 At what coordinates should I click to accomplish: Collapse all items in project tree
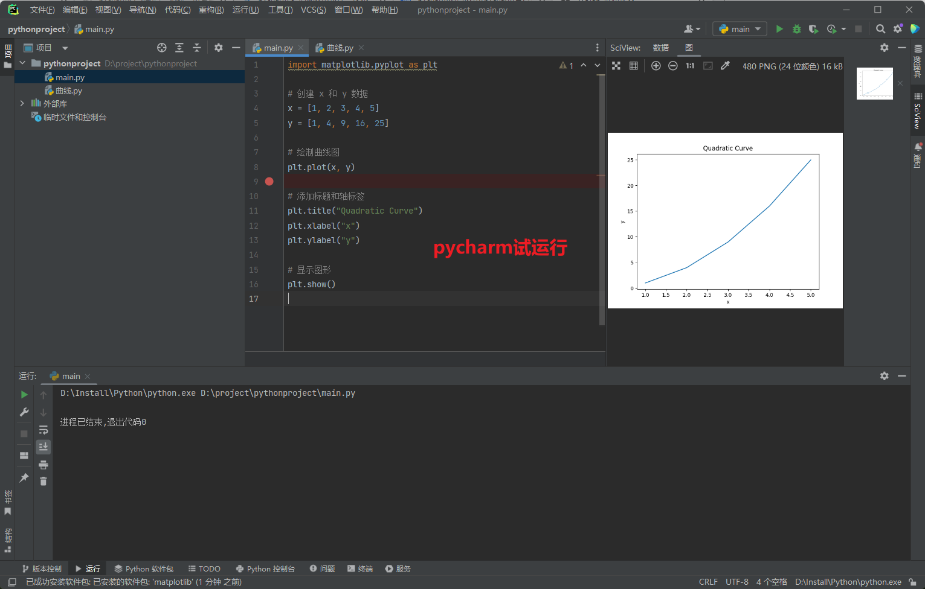click(196, 48)
